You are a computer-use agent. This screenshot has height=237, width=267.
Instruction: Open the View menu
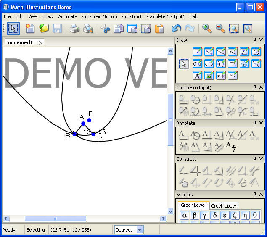click(33, 16)
